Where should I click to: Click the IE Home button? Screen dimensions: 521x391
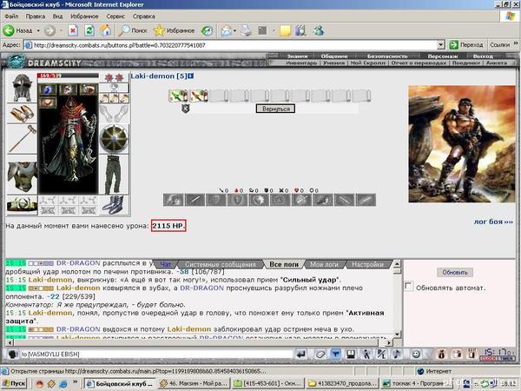click(x=106, y=30)
